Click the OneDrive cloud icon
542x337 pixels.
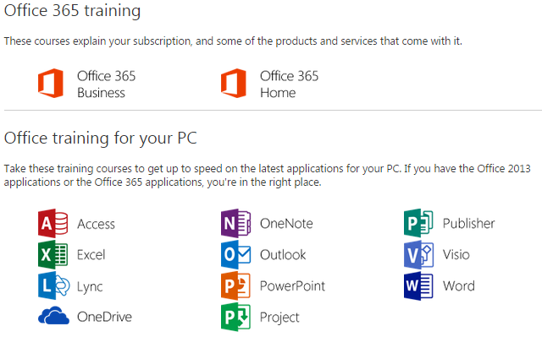pyautogui.click(x=53, y=315)
